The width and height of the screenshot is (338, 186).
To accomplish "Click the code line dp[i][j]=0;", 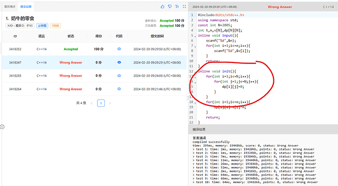I will pyautogui.click(x=233, y=86).
